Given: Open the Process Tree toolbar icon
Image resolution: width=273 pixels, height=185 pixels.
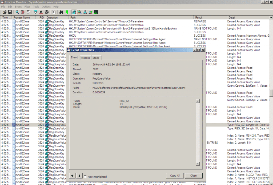Looking at the screenshot, I should 54,12.
